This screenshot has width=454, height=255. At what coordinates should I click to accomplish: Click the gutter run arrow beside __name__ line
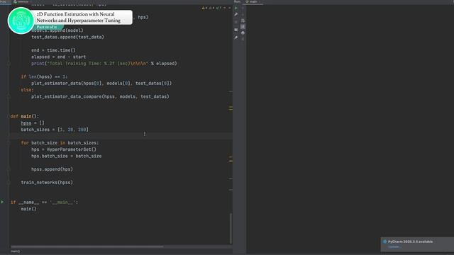pos(2,202)
